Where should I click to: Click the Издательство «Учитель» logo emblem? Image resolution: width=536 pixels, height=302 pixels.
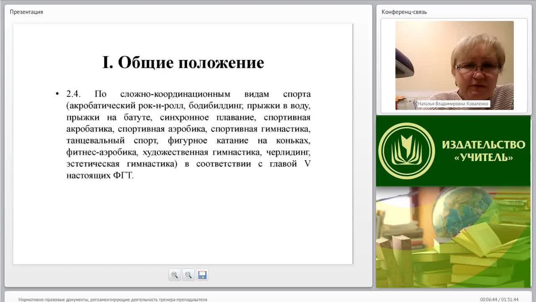(407, 151)
